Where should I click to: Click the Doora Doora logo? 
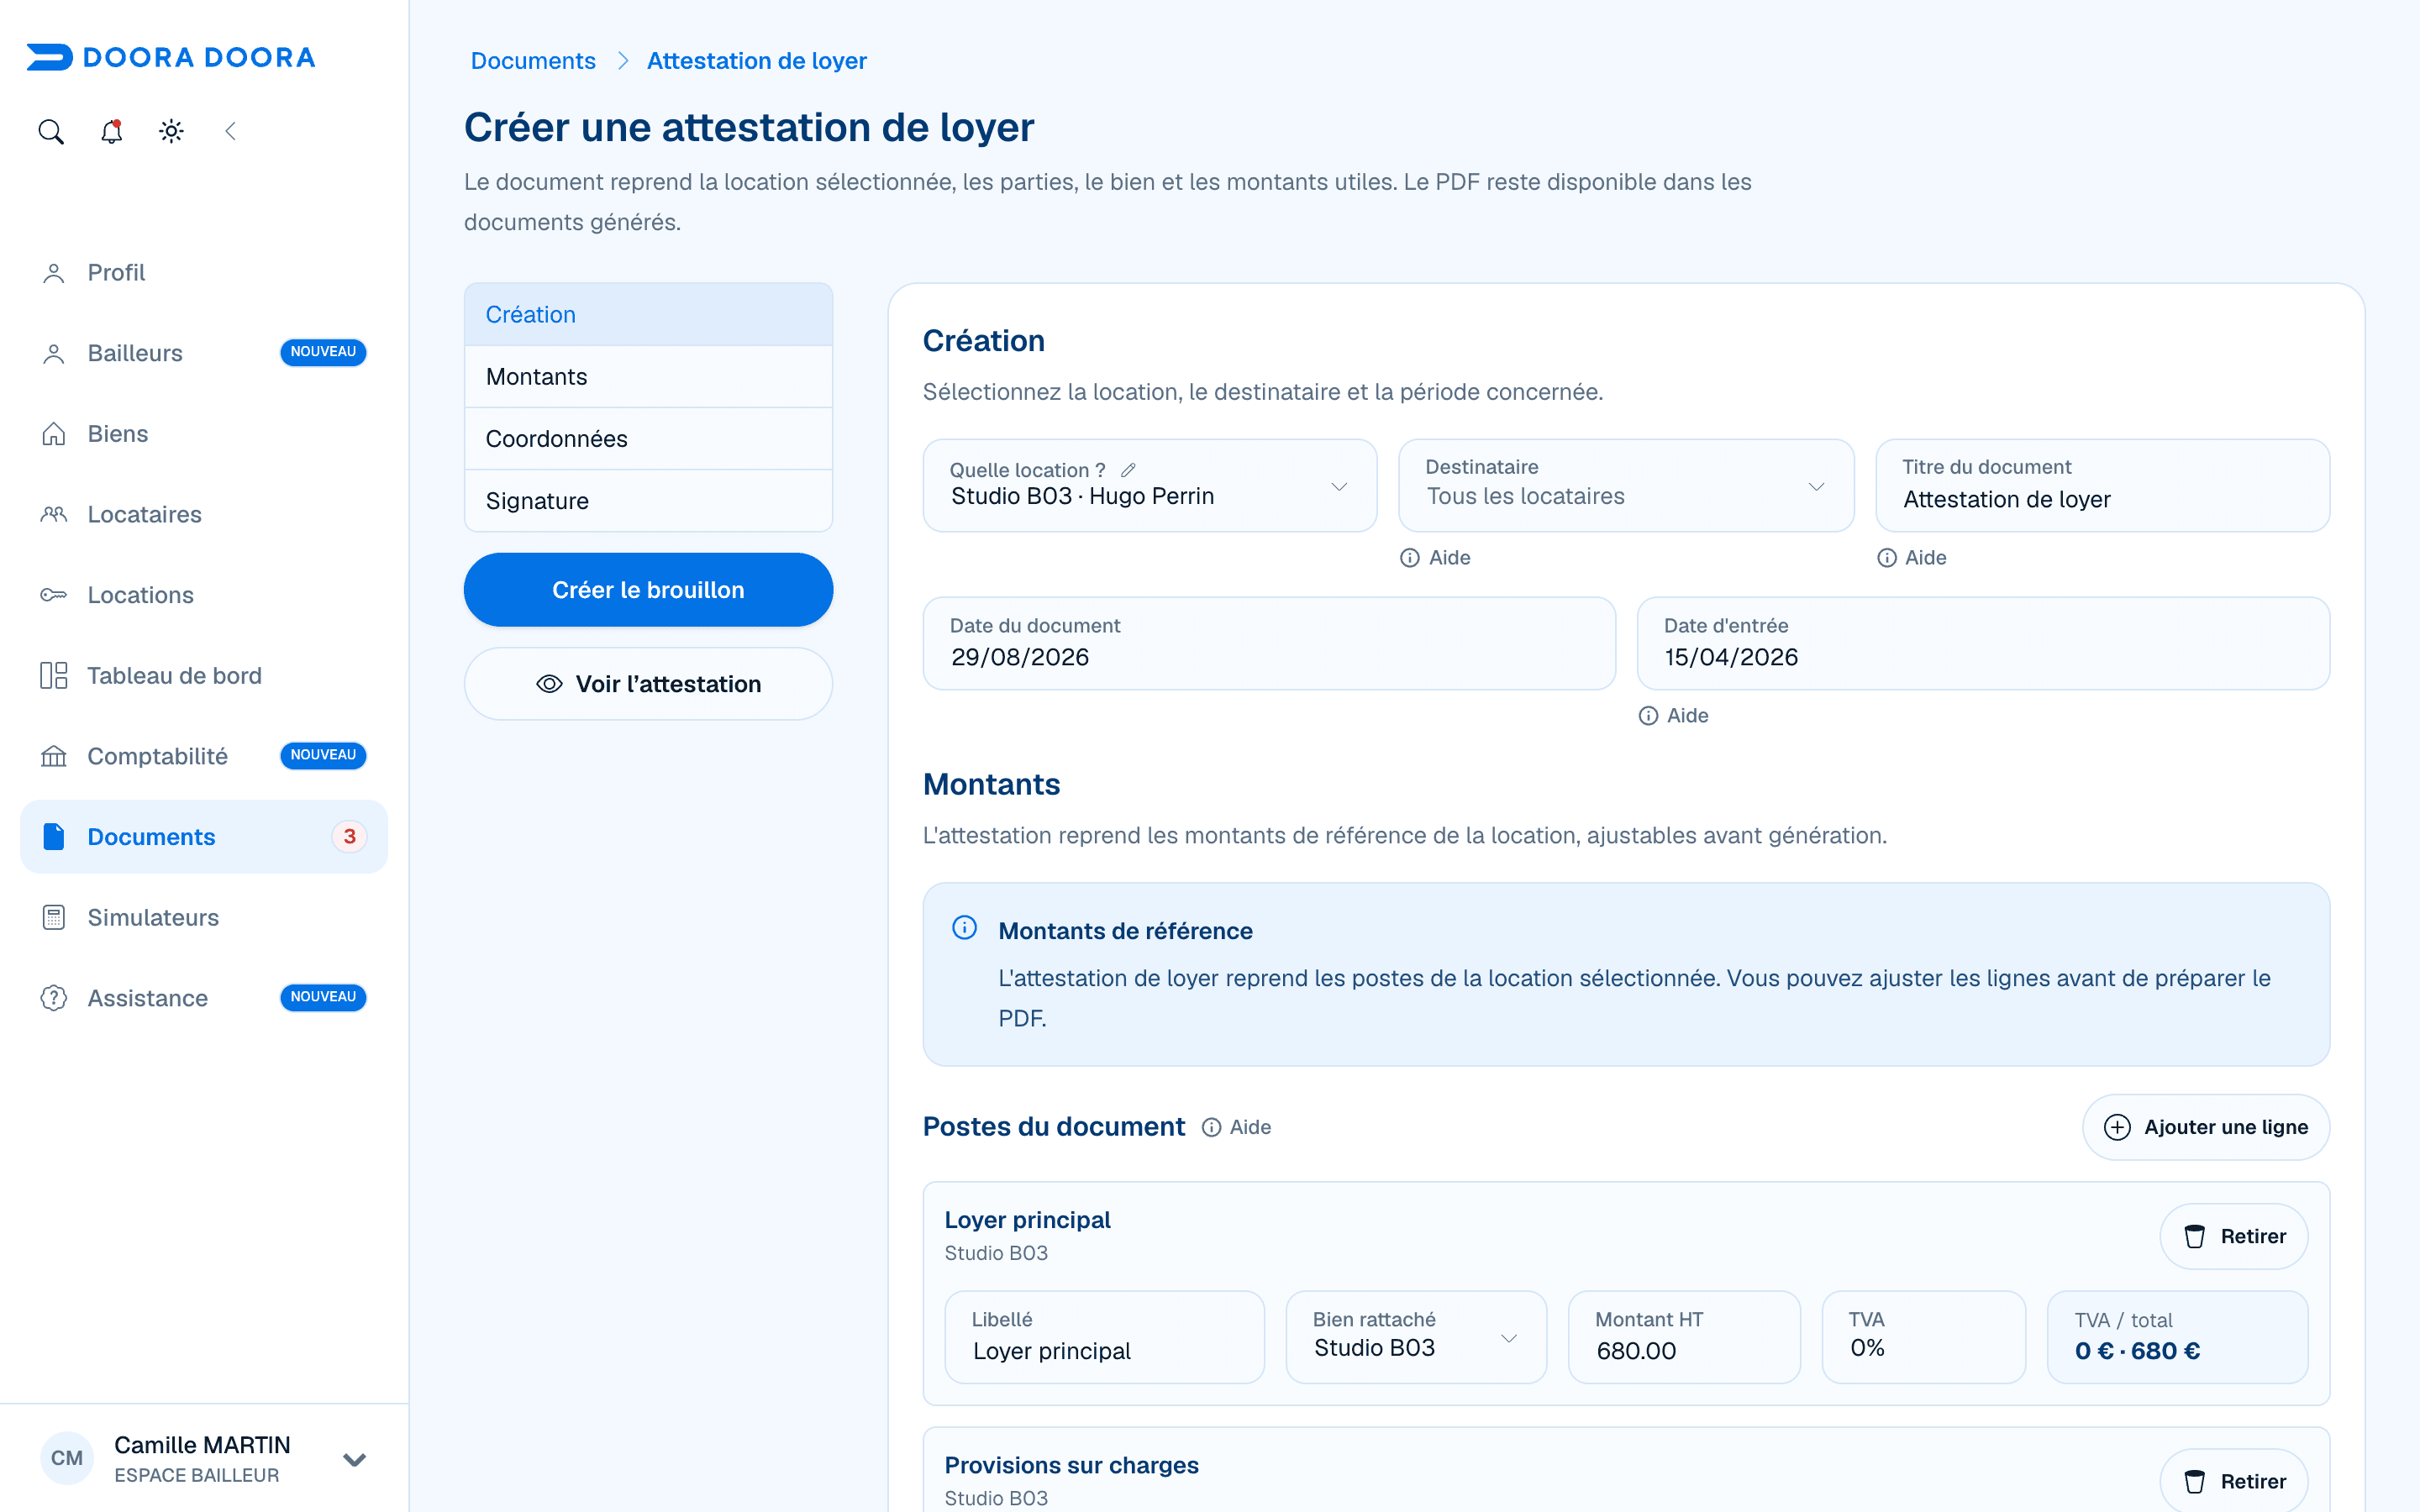171,57
